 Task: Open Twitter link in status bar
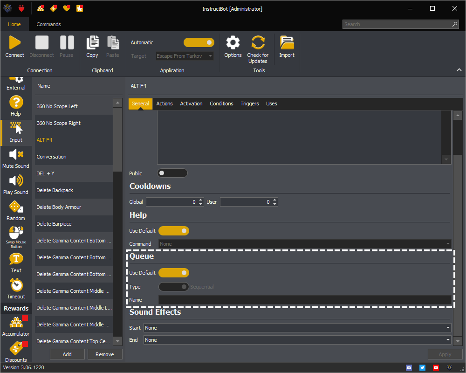coord(422,368)
